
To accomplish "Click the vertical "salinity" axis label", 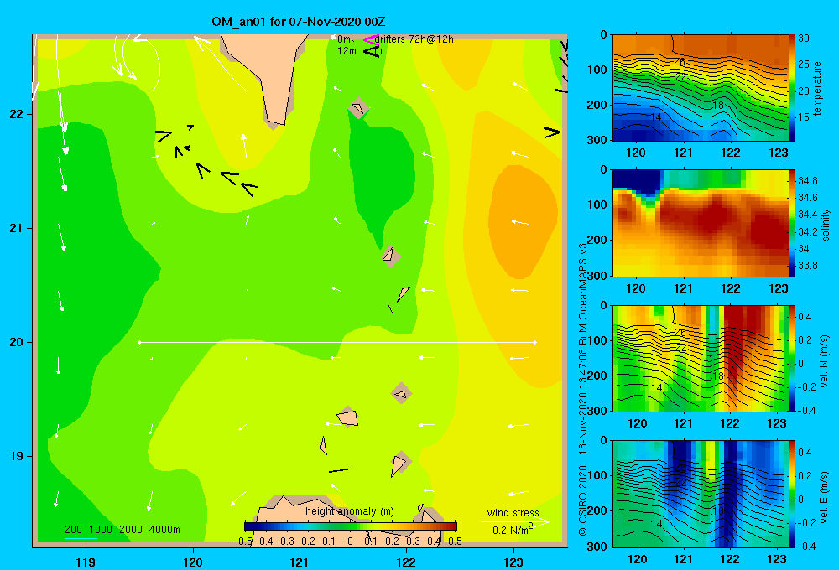I will pyautogui.click(x=826, y=225).
